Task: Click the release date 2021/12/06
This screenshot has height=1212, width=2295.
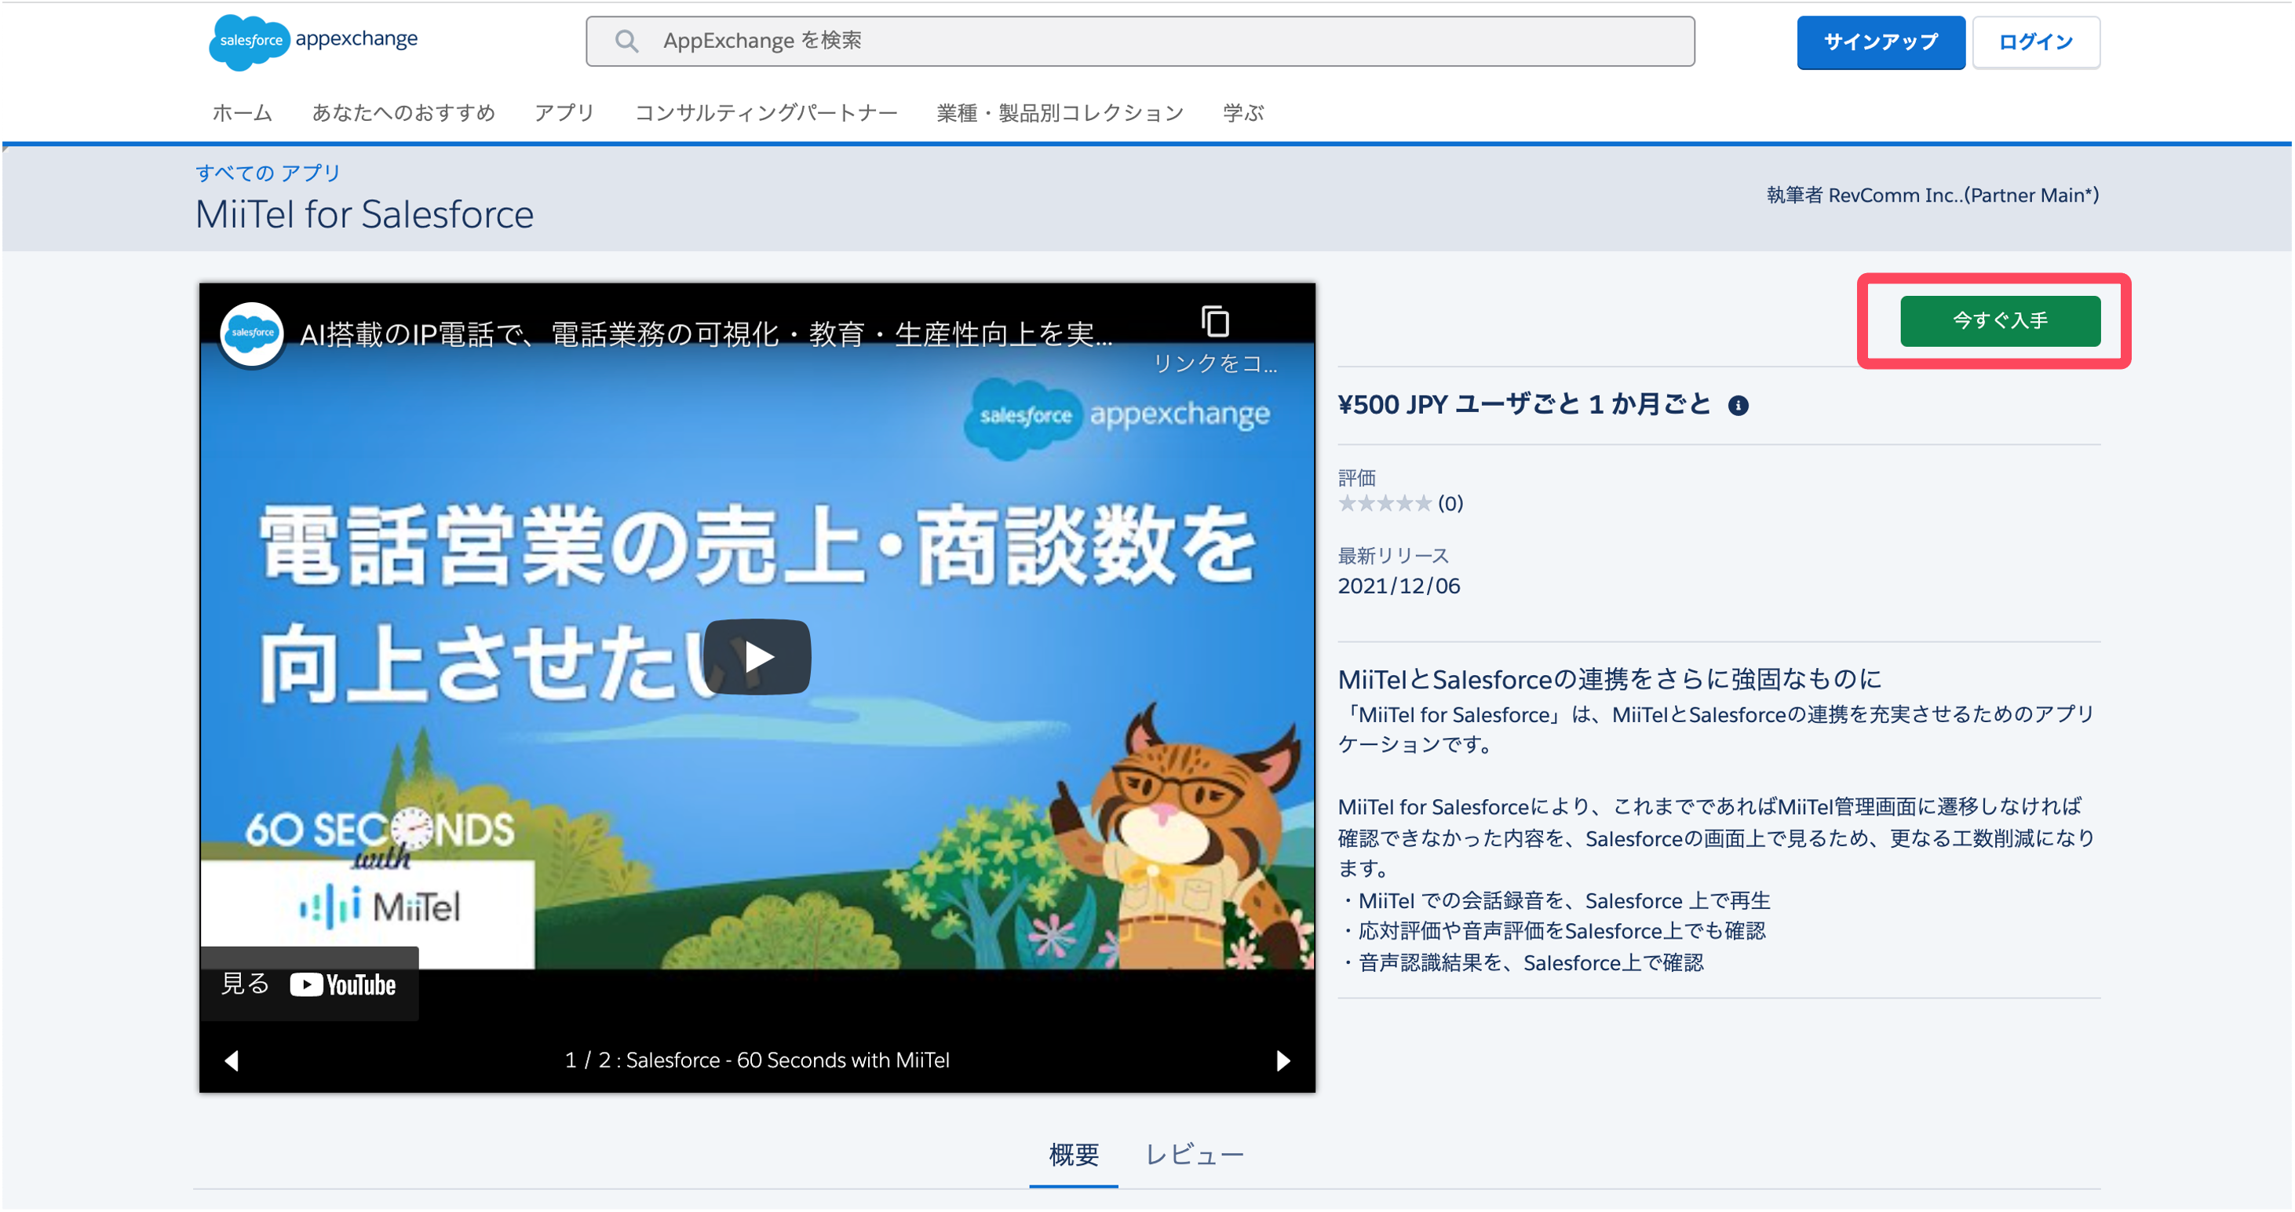Action: 1399,586
